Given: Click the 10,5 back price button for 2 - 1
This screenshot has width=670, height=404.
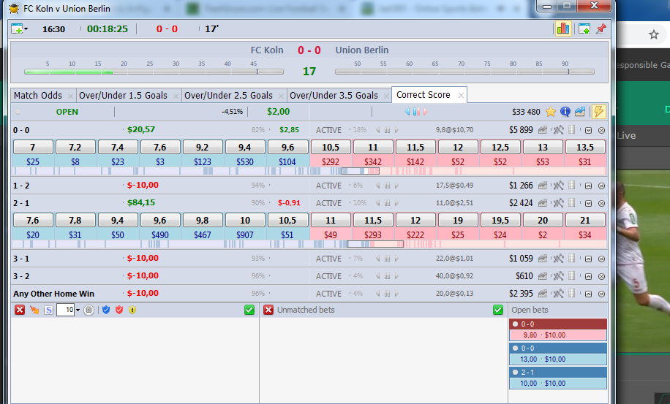Looking at the screenshot, I should click(x=287, y=220).
